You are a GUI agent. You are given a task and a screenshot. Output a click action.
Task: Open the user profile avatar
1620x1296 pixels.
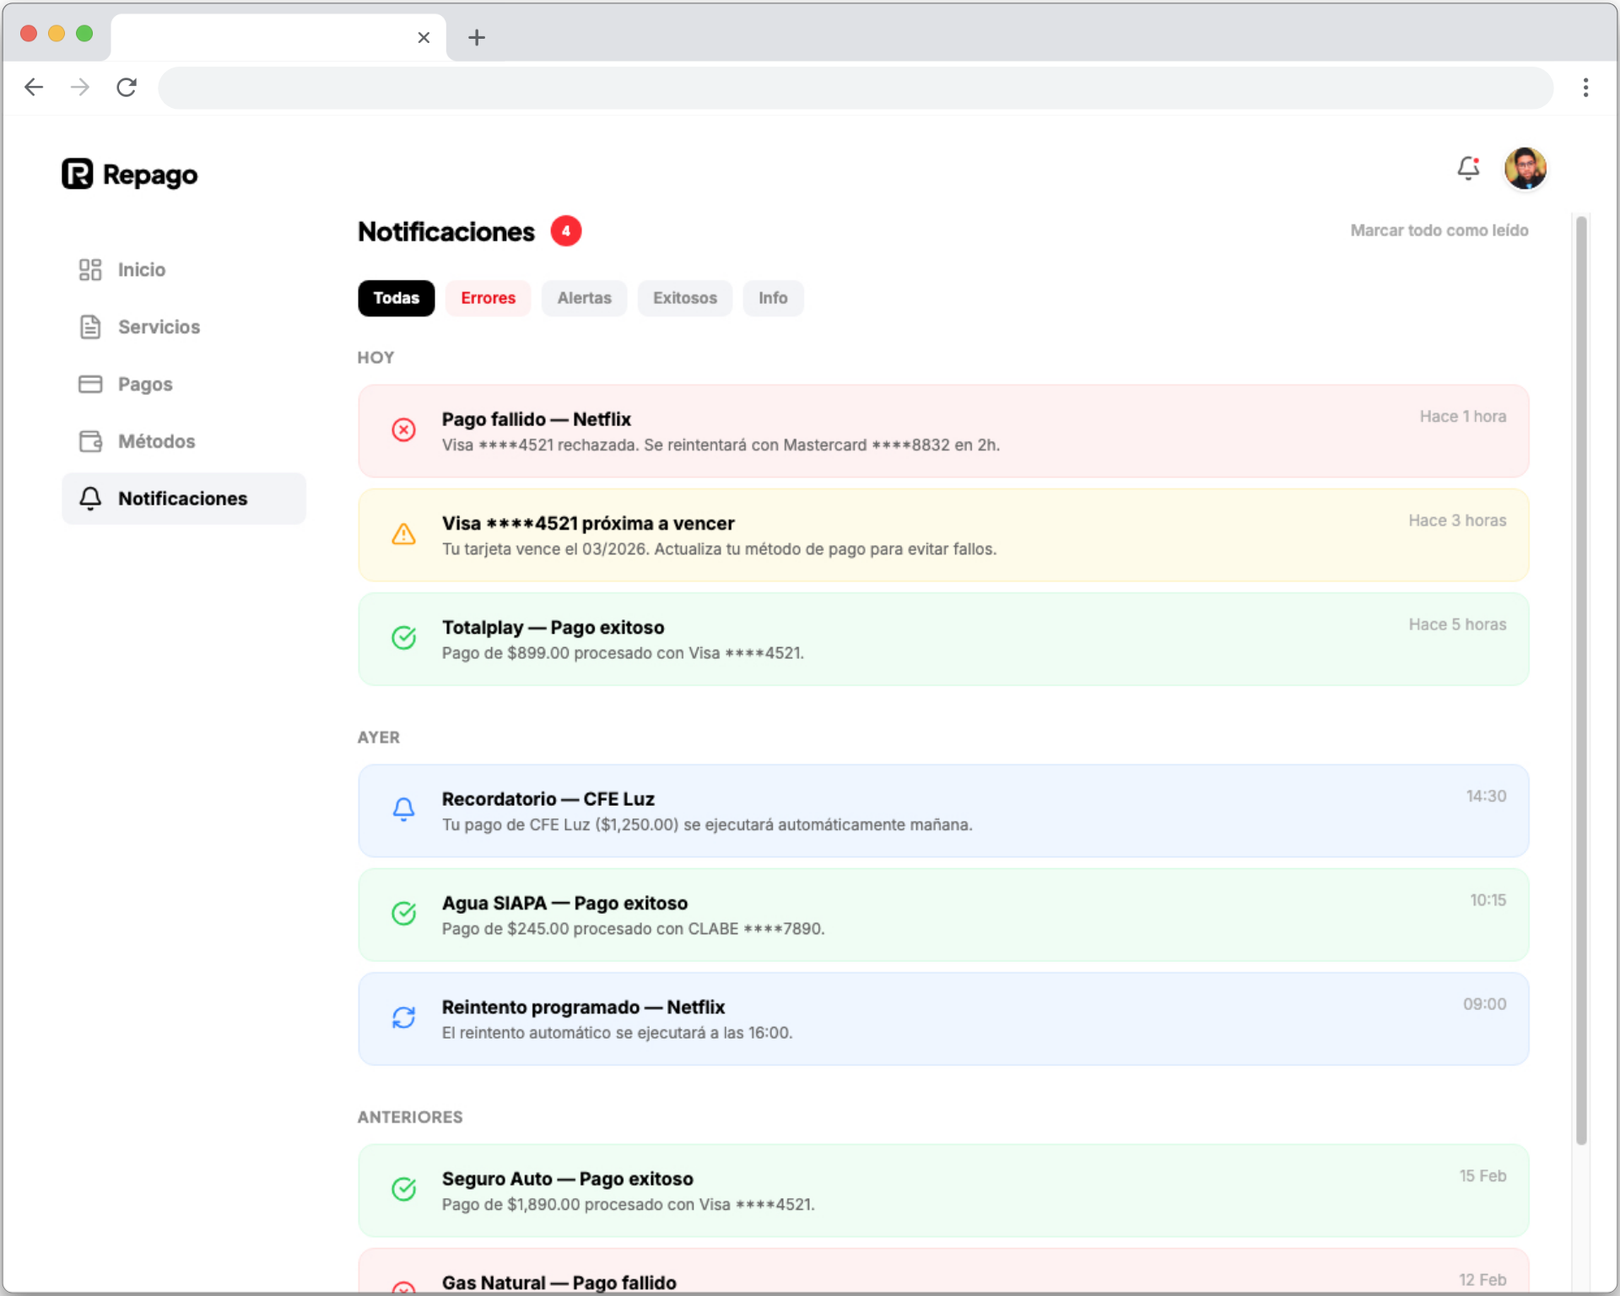coord(1525,168)
